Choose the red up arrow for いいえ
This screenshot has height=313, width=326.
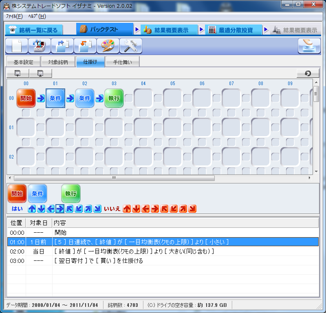[127, 209]
